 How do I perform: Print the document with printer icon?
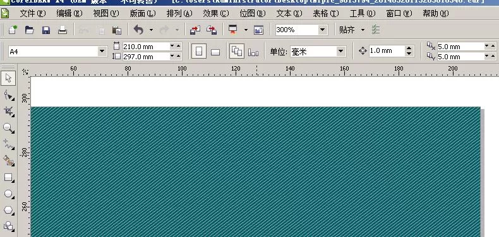pyautogui.click(x=63, y=30)
